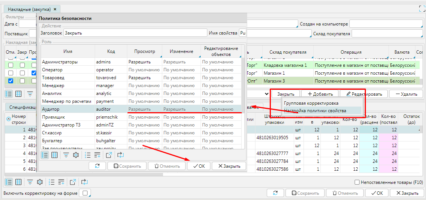Open Просмотр value for Аудитор role
426x200 pixels.
click(144, 109)
